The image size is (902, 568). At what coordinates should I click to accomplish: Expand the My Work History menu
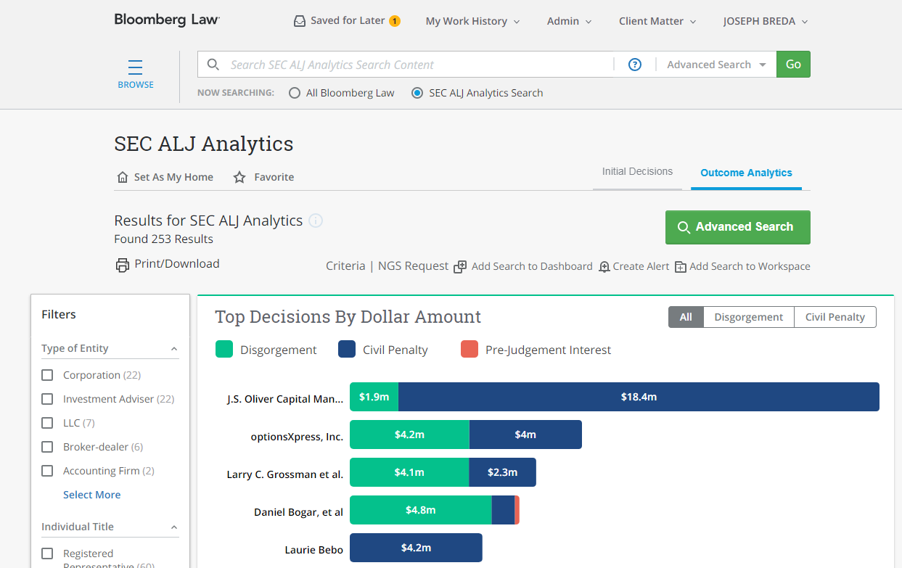pos(472,21)
